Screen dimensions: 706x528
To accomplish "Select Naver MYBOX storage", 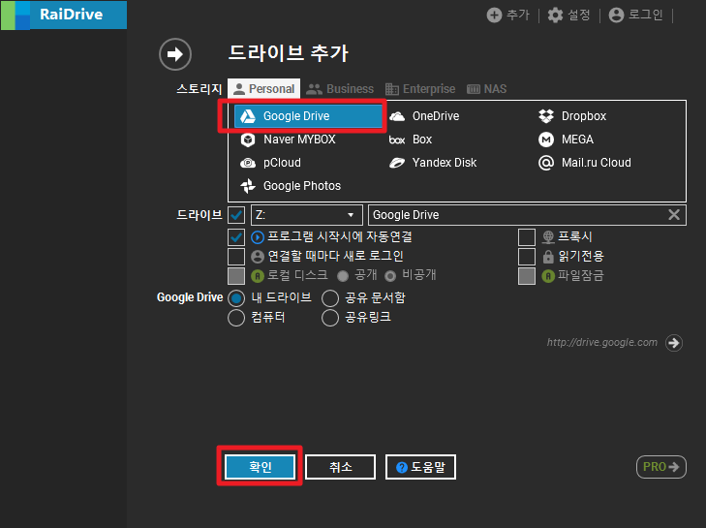I will point(288,140).
